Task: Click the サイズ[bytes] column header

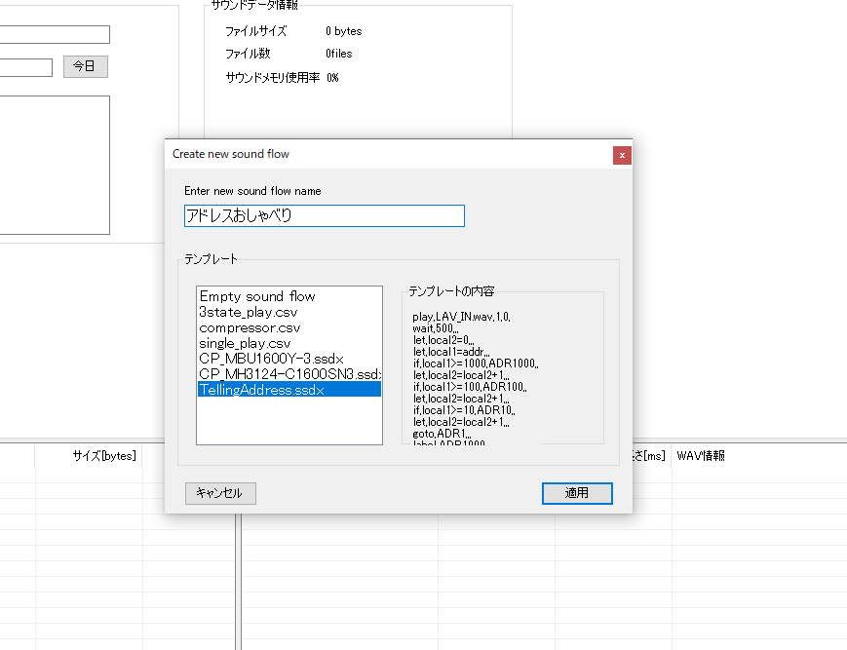Action: pos(103,455)
